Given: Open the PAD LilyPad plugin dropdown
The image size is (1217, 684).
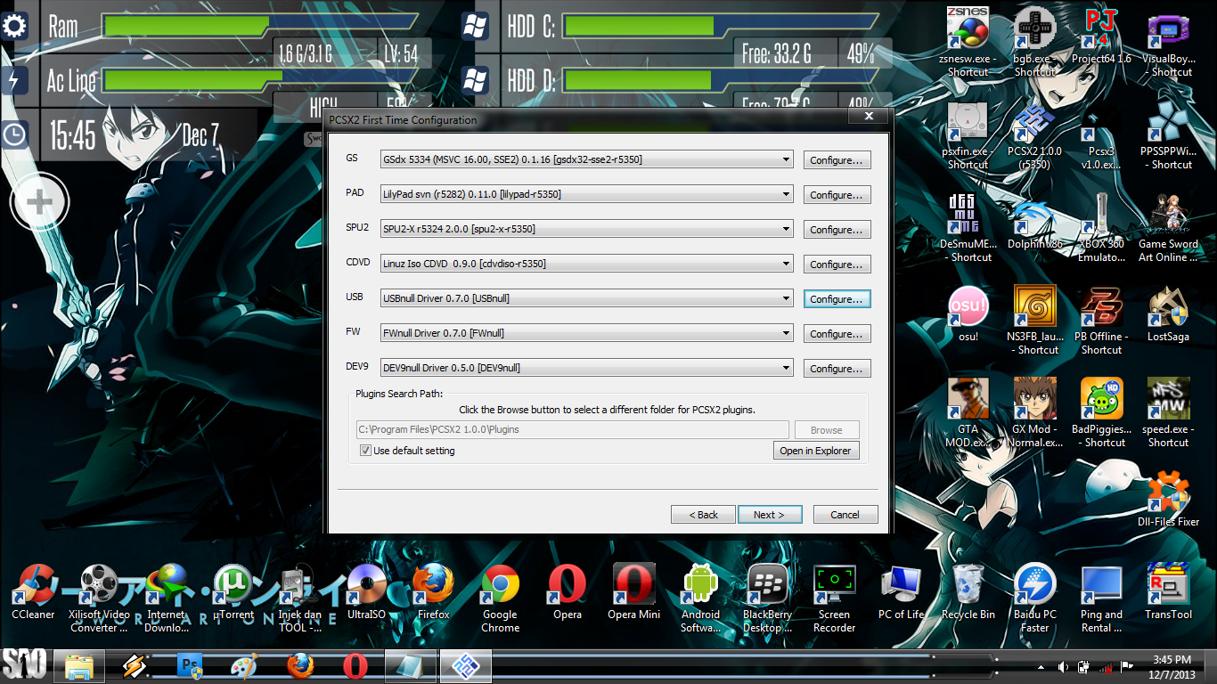Looking at the screenshot, I should pyautogui.click(x=586, y=194).
